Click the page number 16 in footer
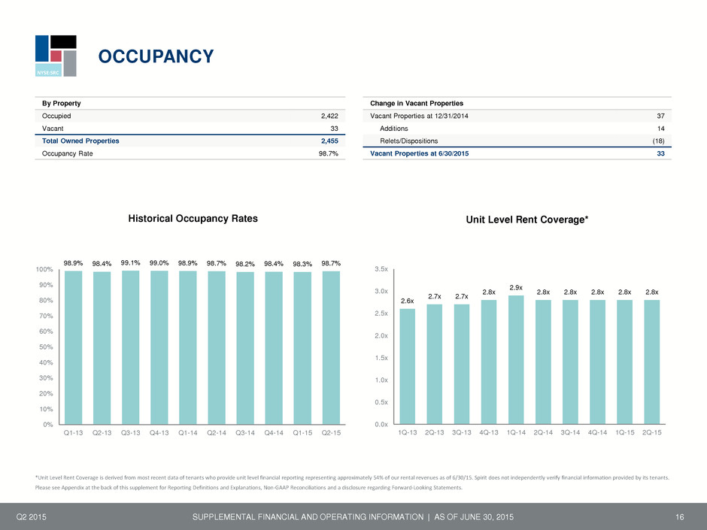This screenshot has height=530, width=707. pyautogui.click(x=679, y=517)
